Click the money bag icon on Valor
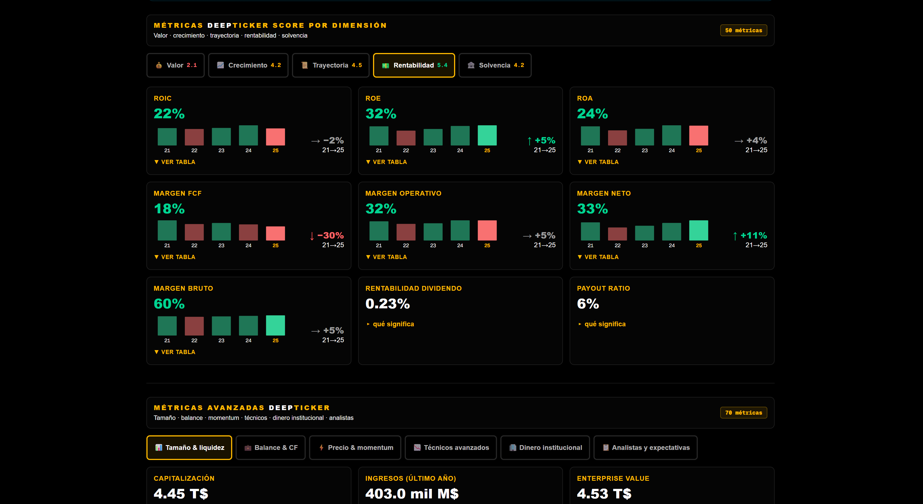 pyautogui.click(x=159, y=65)
